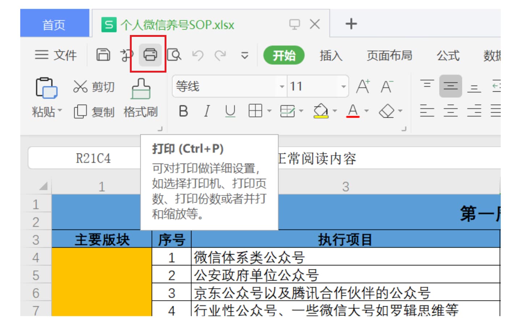Open font group dialog launcher
The width and height of the screenshot is (521, 325).
(404, 129)
